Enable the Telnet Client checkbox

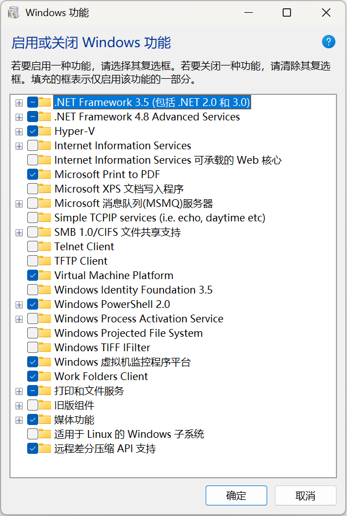[x=33, y=246]
